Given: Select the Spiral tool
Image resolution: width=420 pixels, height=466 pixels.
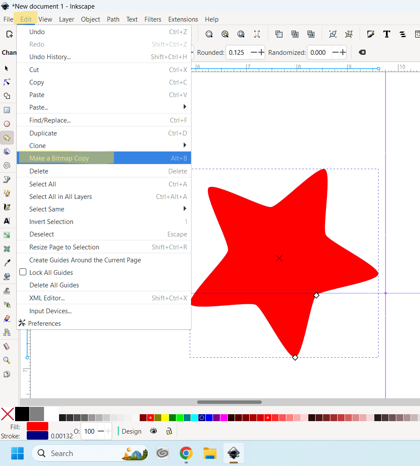Looking at the screenshot, I should [x=7, y=165].
